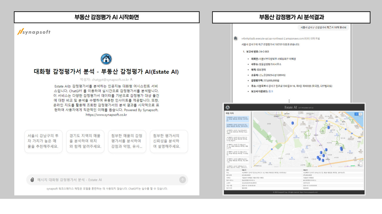Choose the 서울시 강남구 suggestion prompt
Image resolution: width=382 pixels, height=214 pixels.
[43, 141]
